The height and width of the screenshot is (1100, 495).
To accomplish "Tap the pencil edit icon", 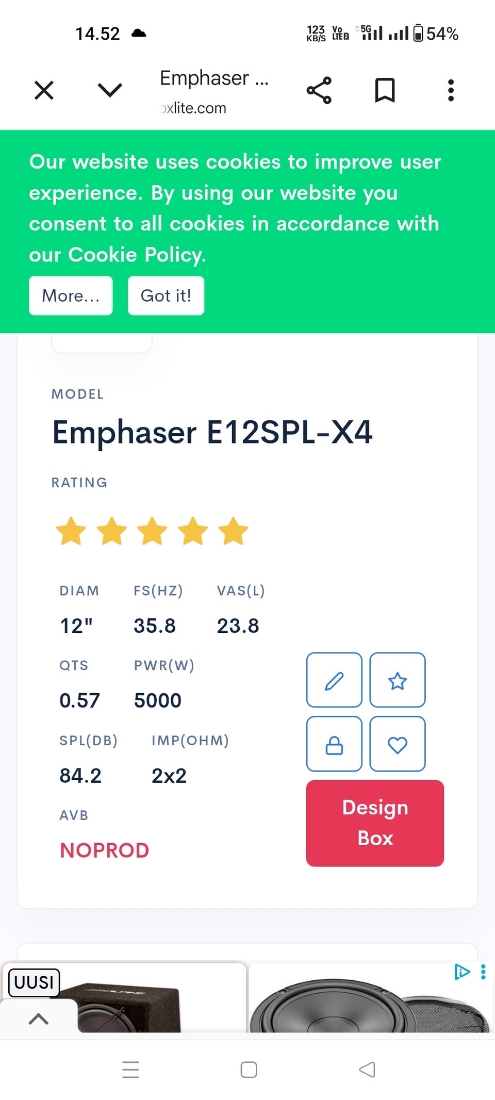I will pos(334,680).
